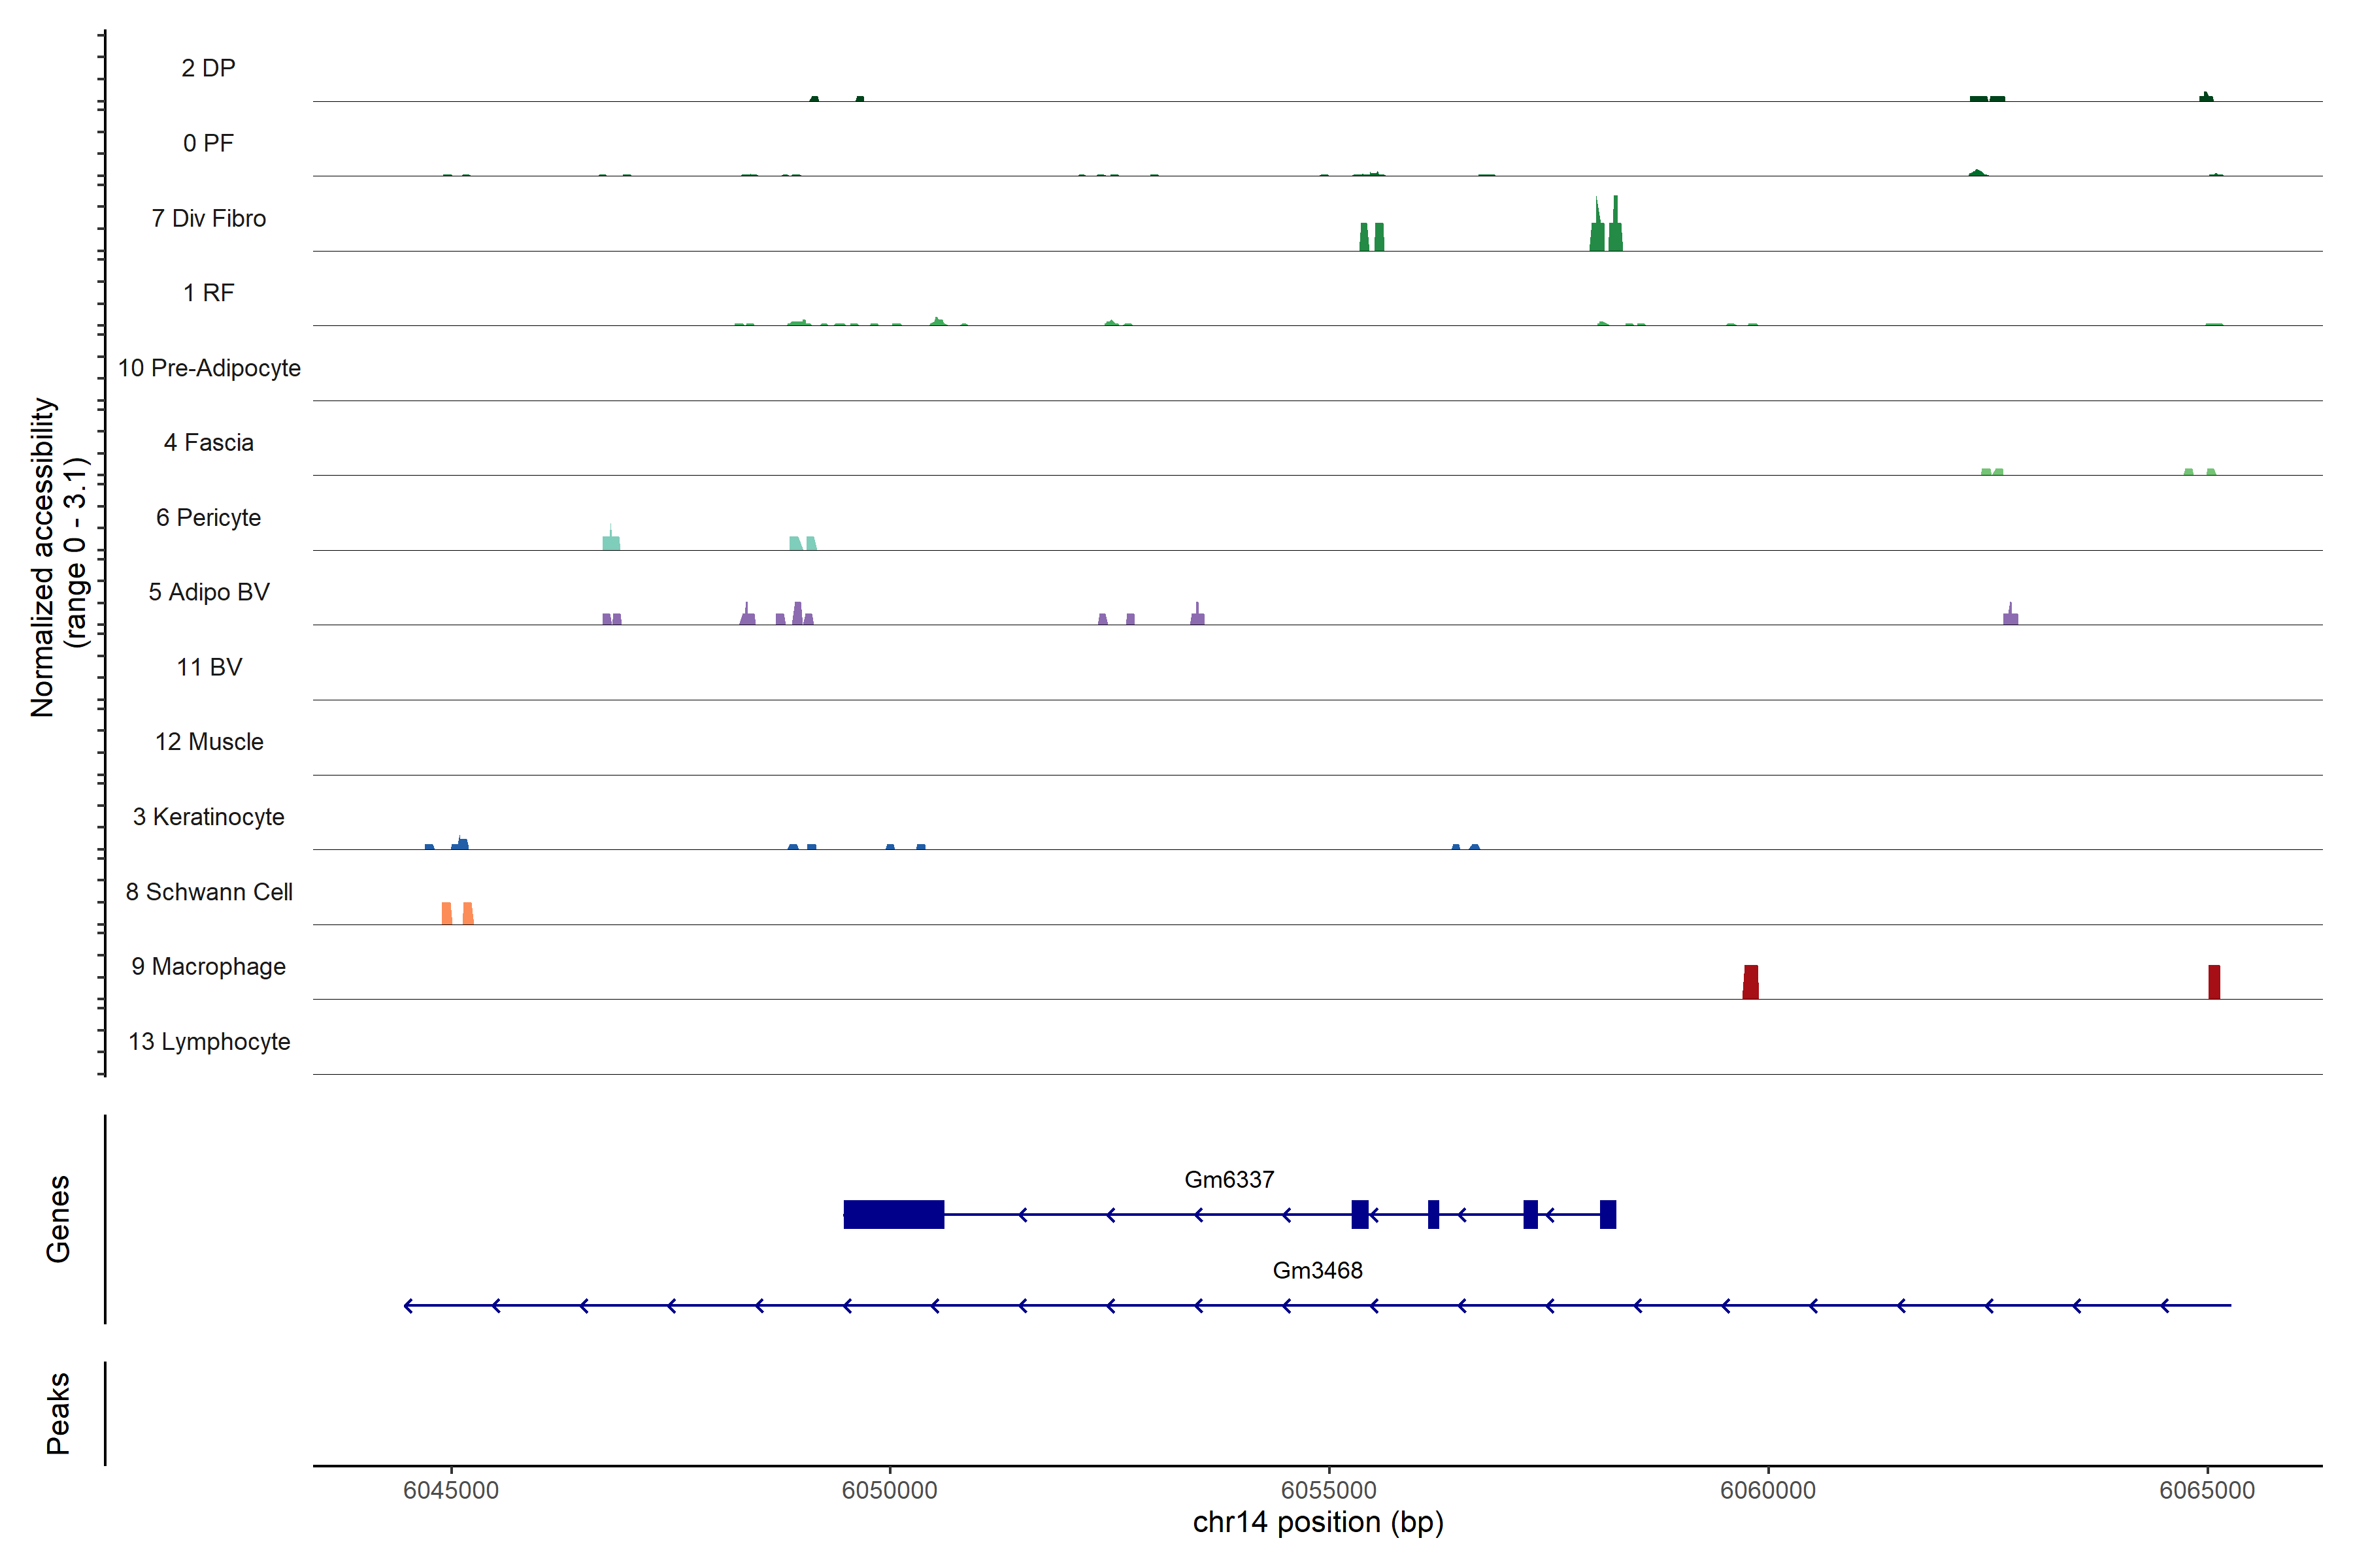Click the 2 DP track label
2353x1568 pixels.
(x=208, y=68)
